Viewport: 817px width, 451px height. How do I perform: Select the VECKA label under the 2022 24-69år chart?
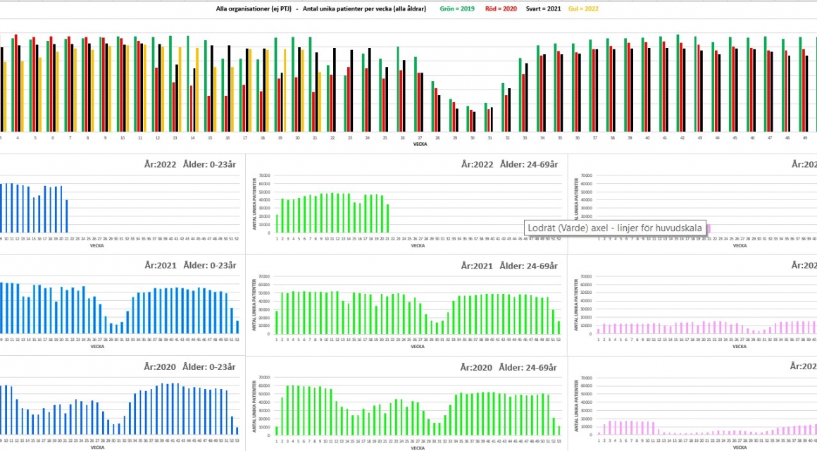[418, 245]
